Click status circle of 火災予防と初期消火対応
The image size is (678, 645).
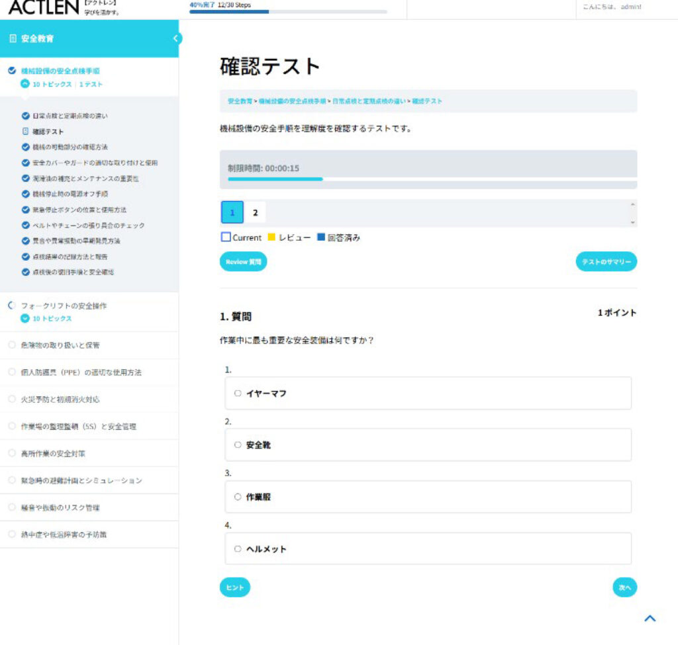click(x=12, y=399)
